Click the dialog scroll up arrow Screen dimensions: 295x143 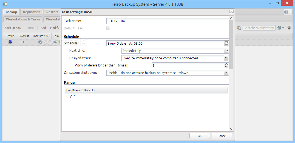pos(231,18)
